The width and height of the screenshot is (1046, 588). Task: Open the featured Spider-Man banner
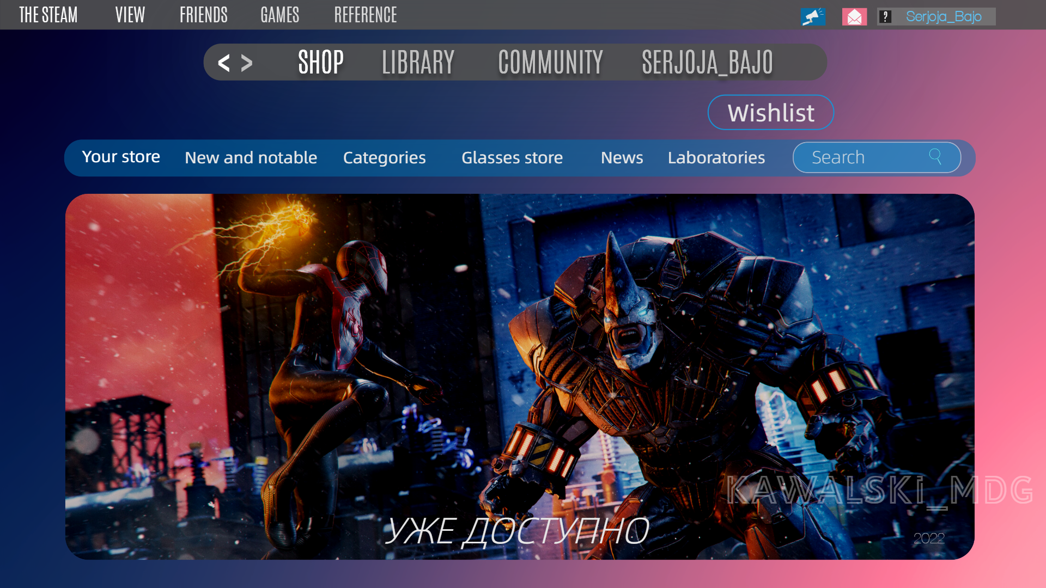pos(520,377)
